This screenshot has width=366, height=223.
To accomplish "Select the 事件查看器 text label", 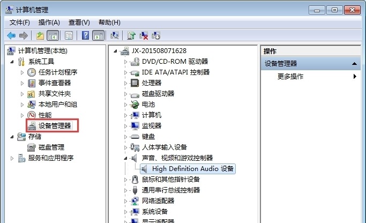I will [x=55, y=83].
